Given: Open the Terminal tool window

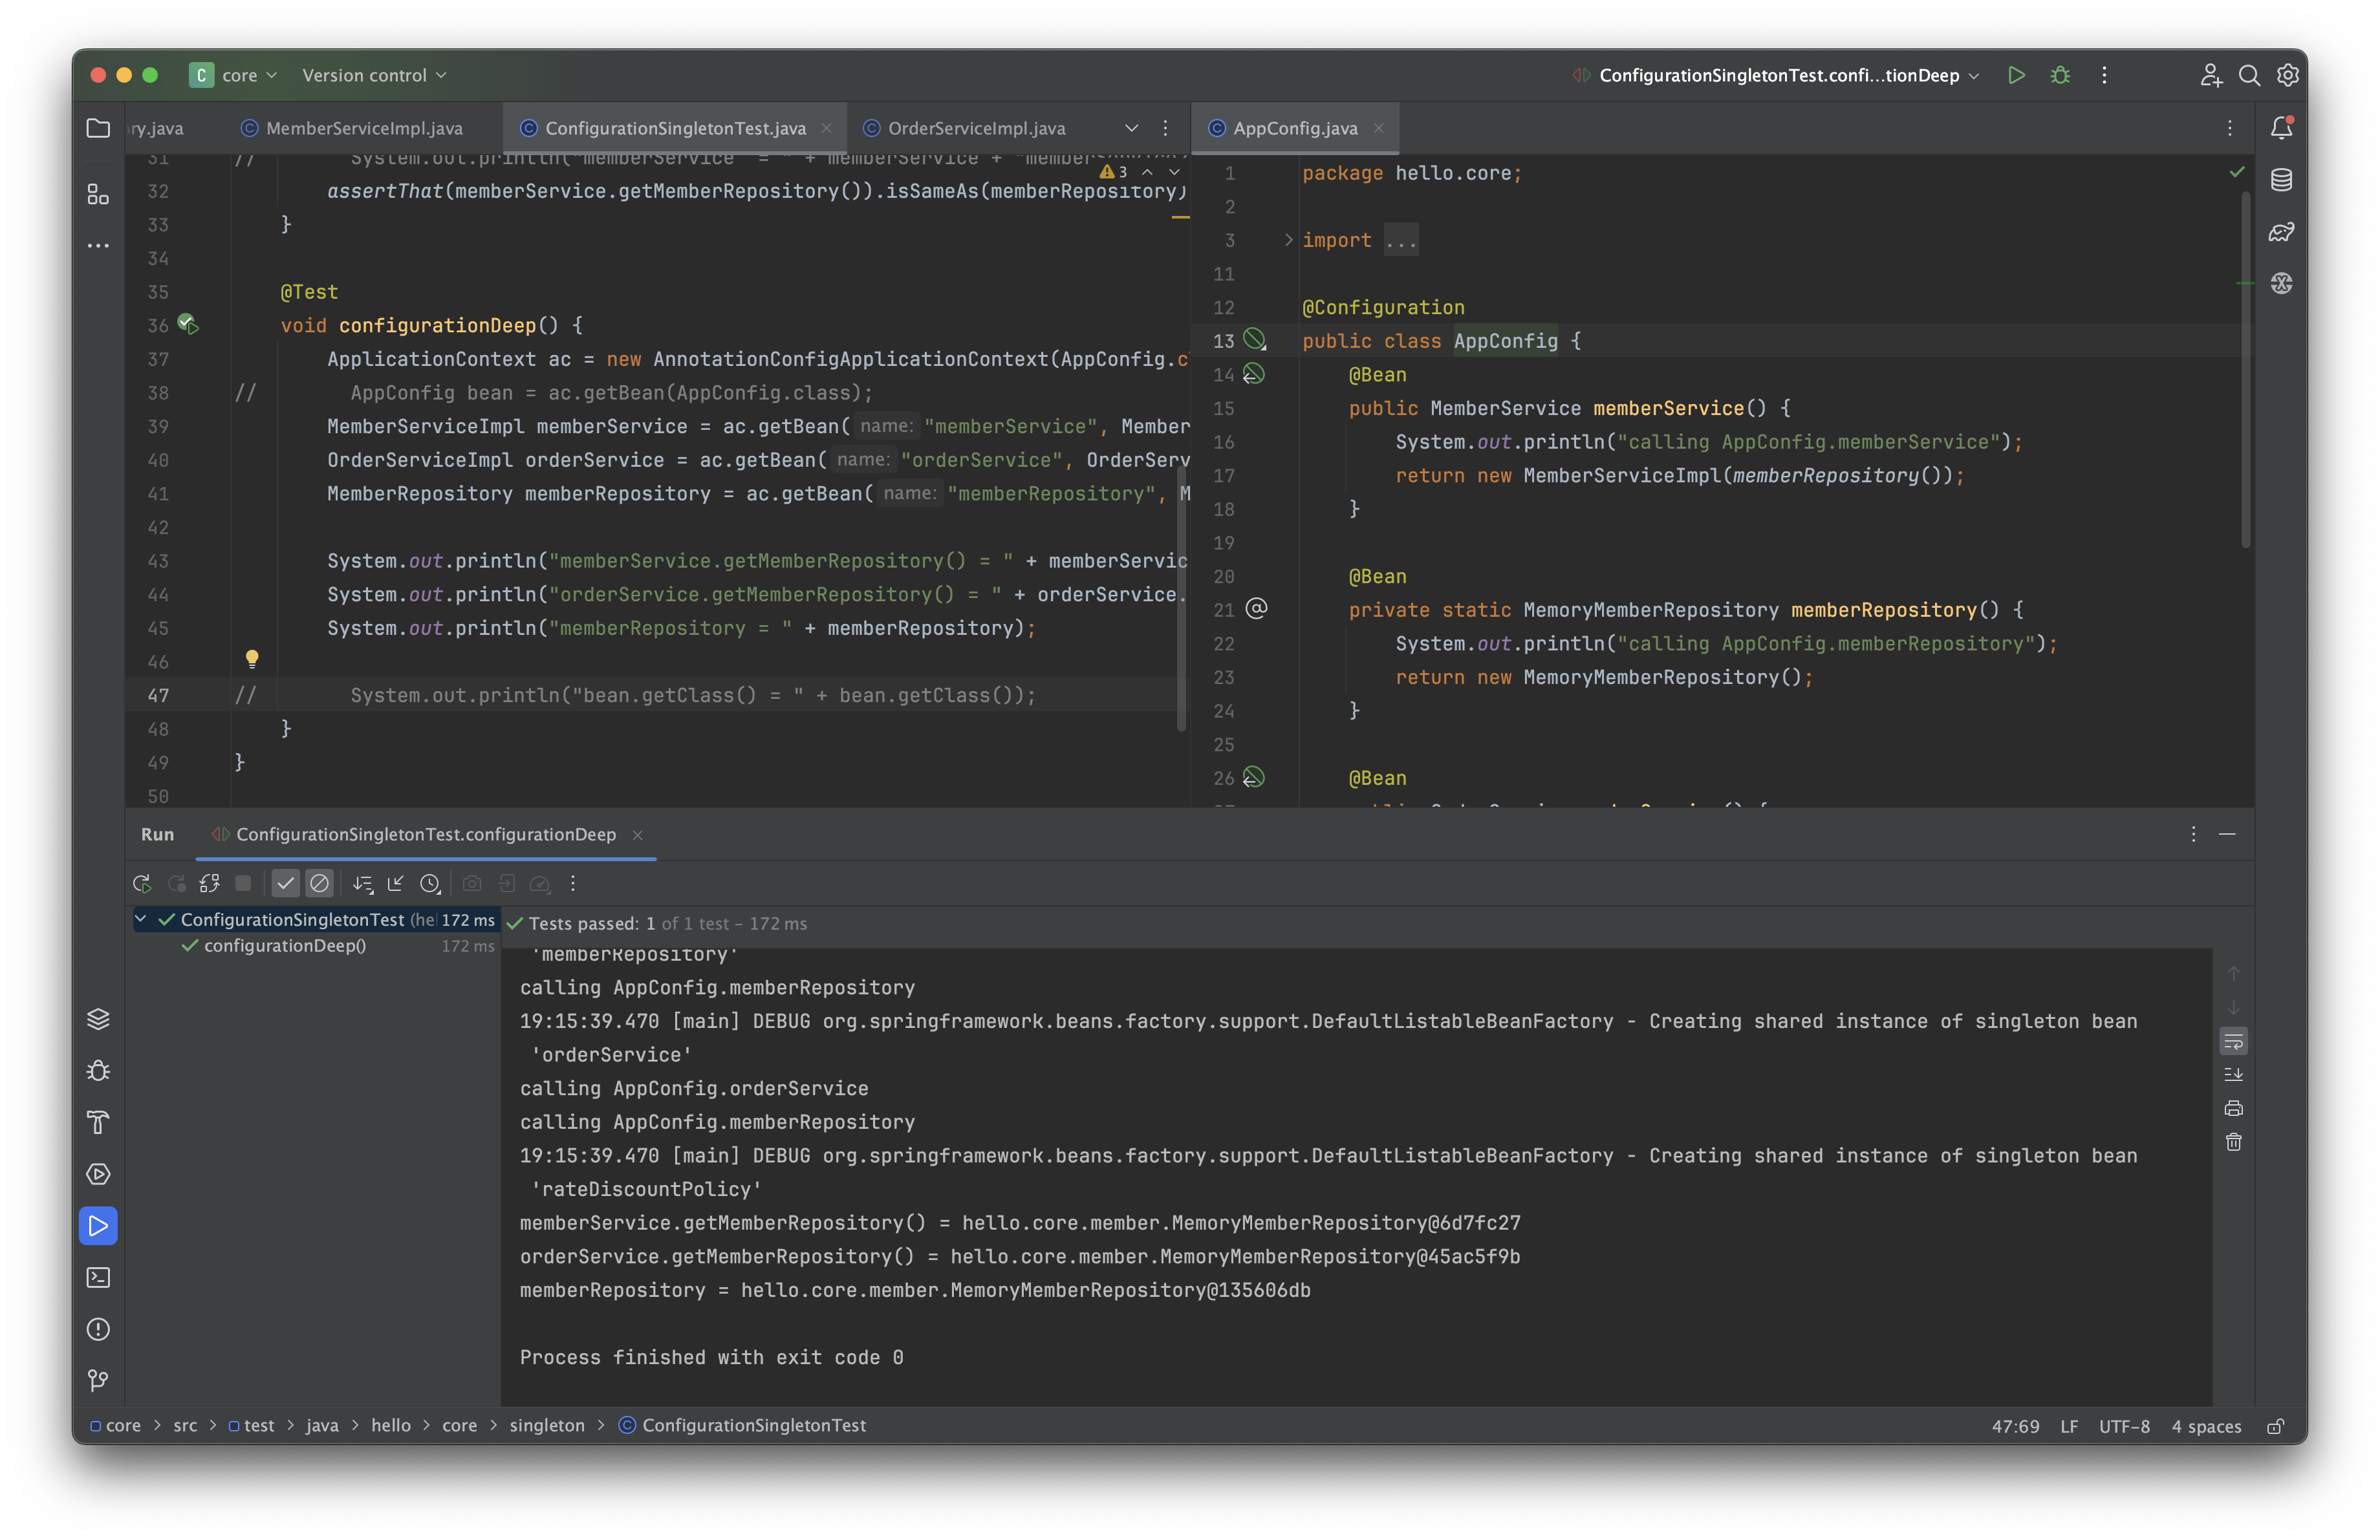Looking at the screenshot, I should click(x=98, y=1277).
